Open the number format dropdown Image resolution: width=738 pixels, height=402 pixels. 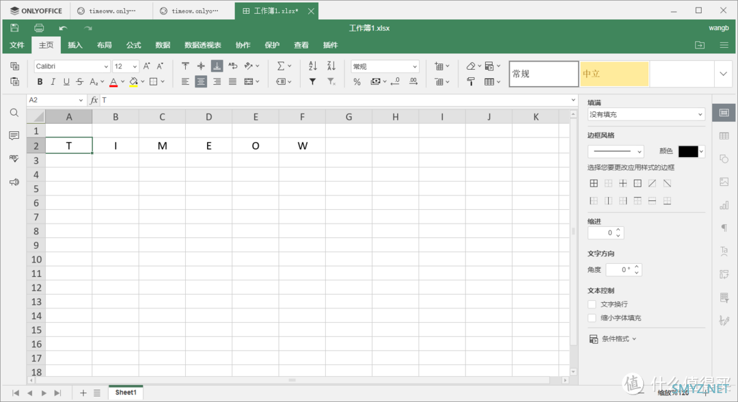click(415, 67)
